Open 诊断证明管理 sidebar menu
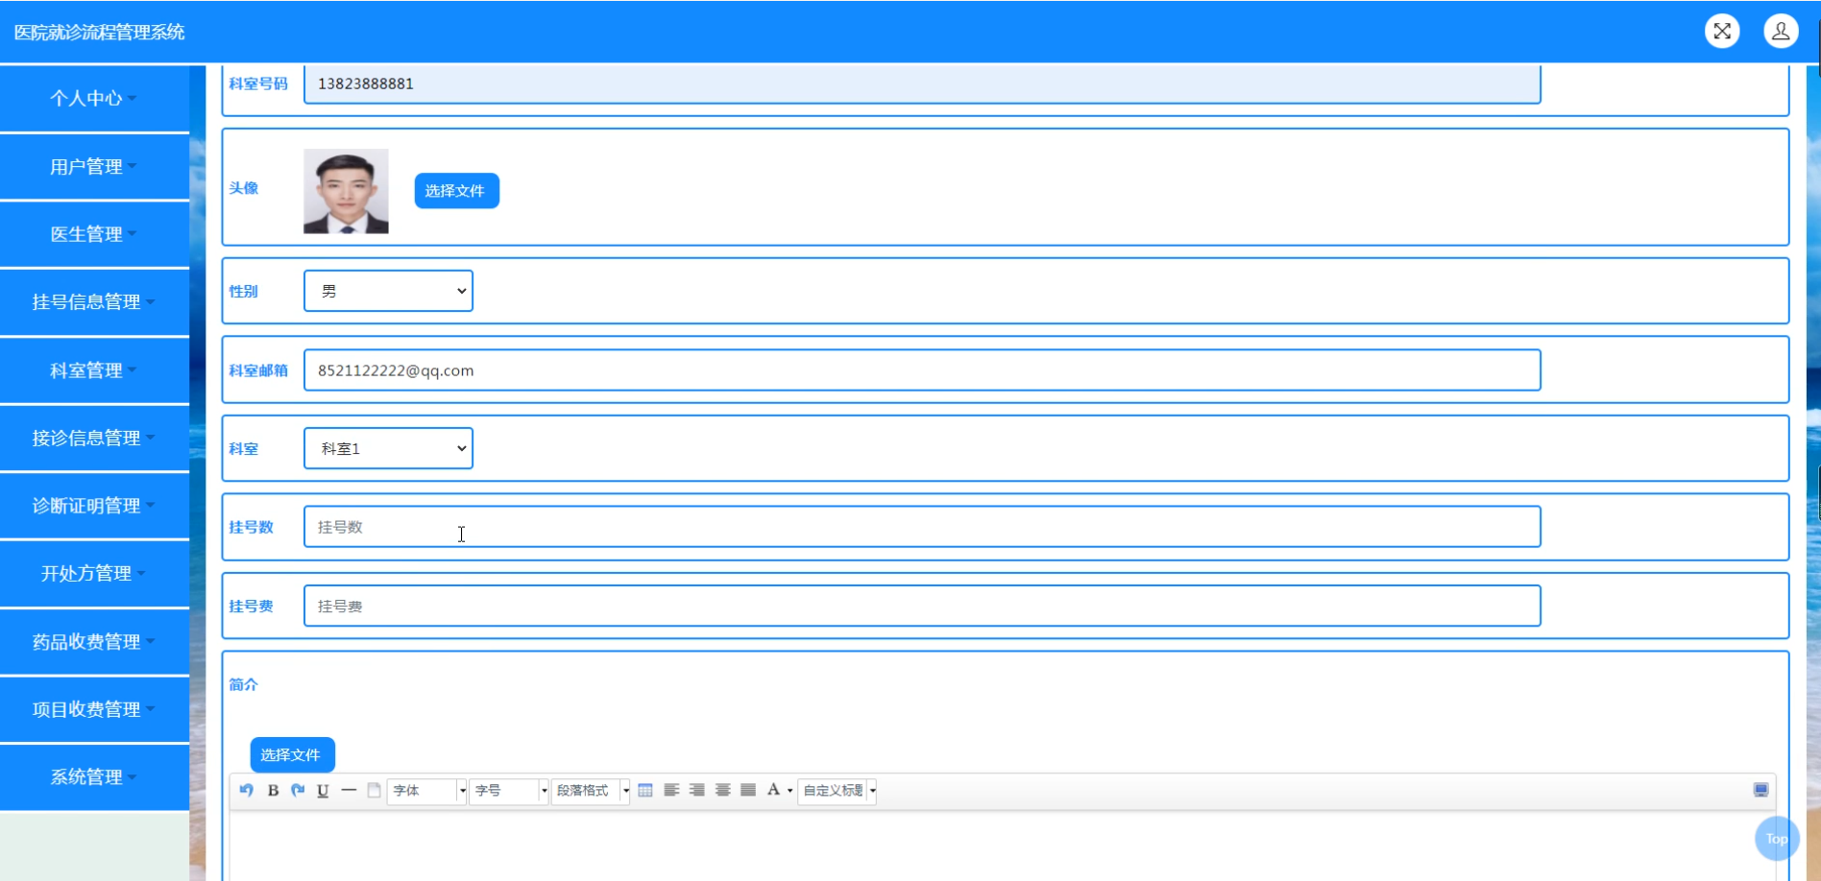 click(x=94, y=506)
